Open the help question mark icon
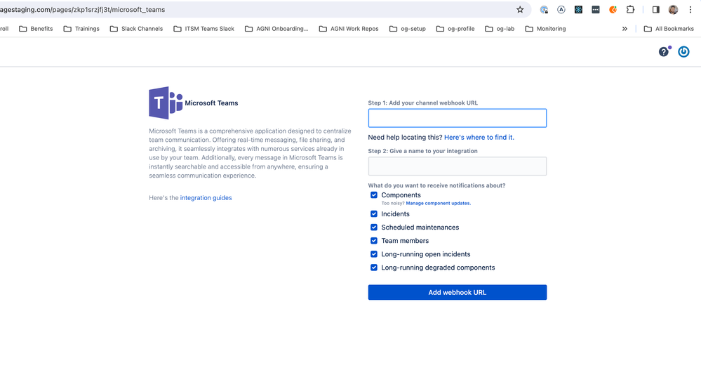This screenshot has width=701, height=375. (x=664, y=52)
